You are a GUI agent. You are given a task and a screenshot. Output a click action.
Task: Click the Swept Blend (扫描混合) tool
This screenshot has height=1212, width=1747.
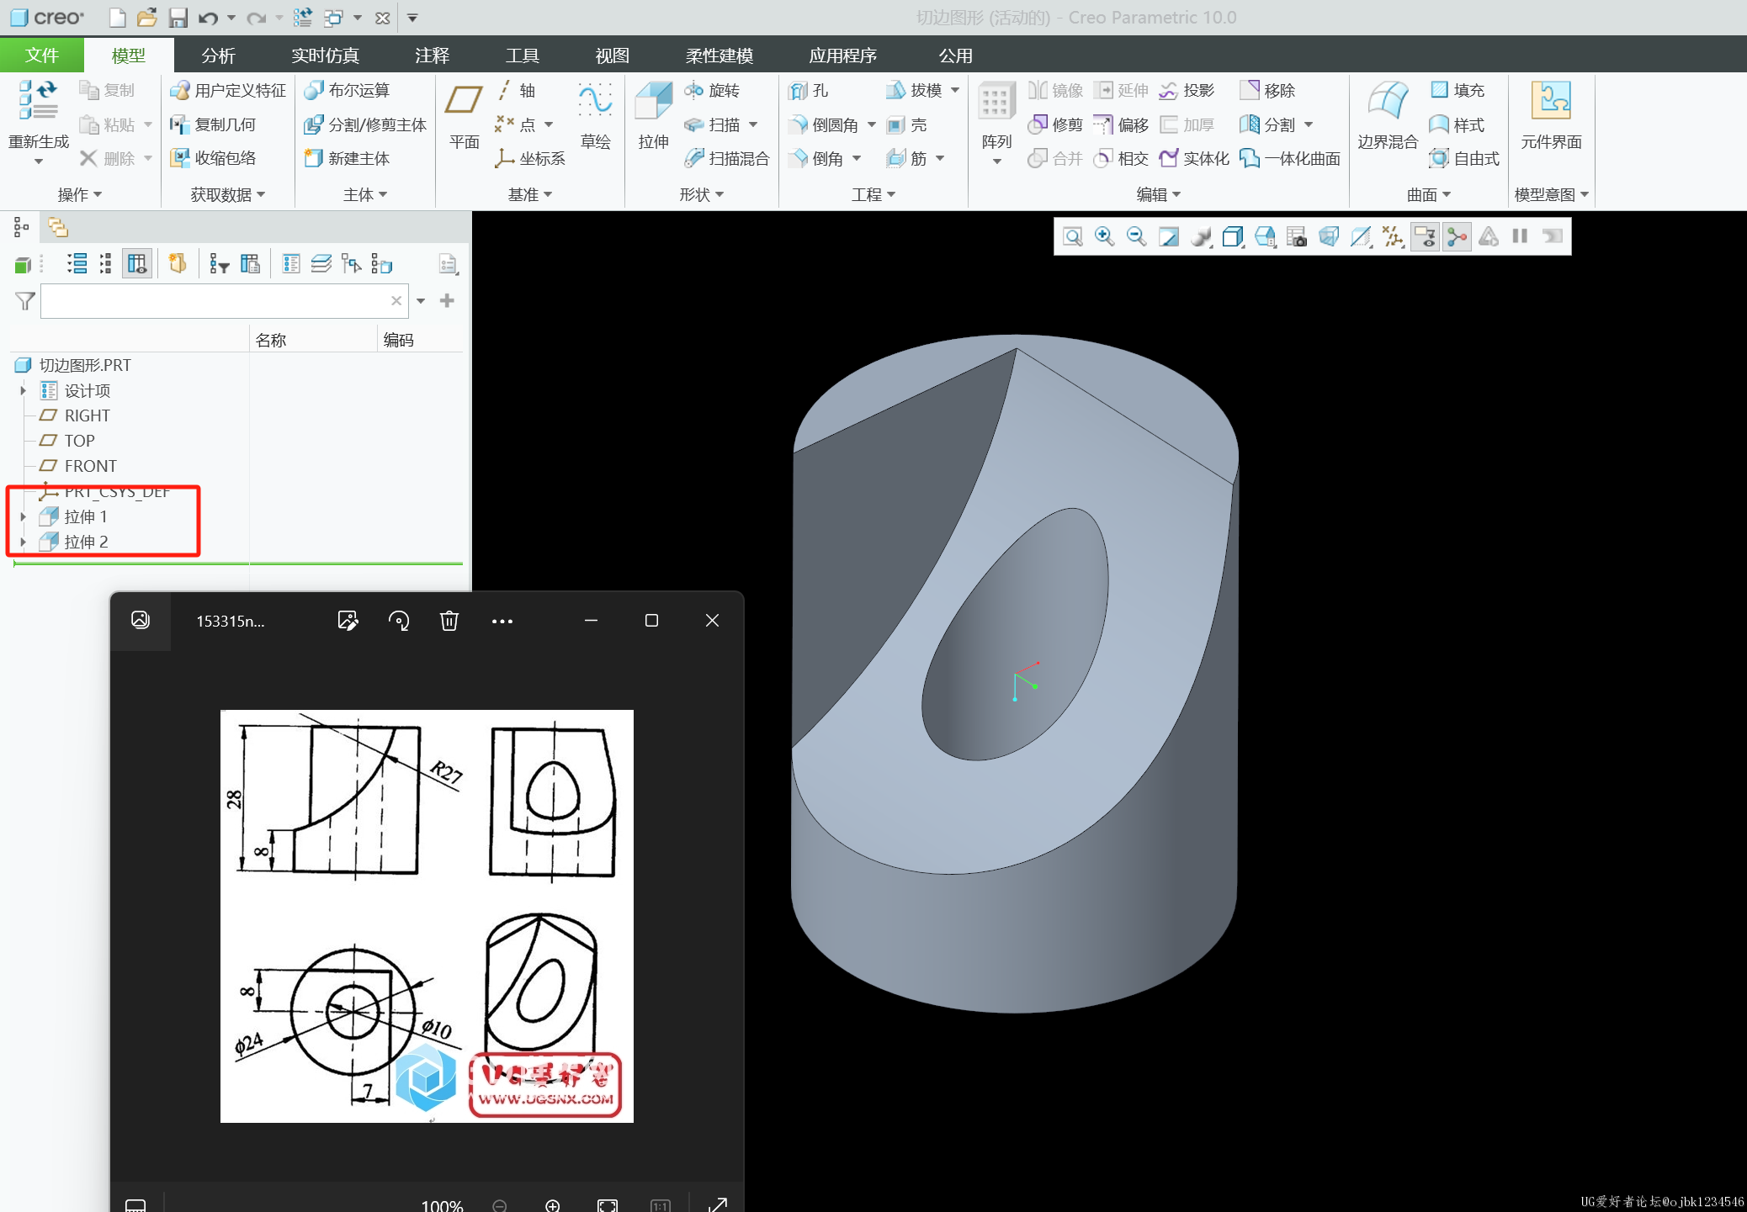[x=726, y=158]
